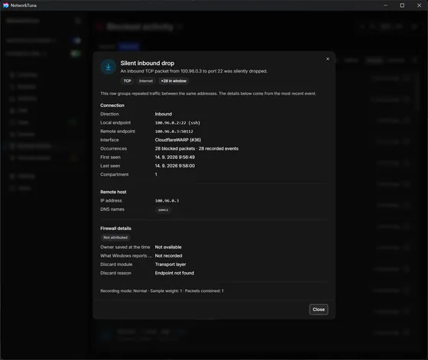Click the Transport layer discard module value
Viewport: 428px width, 360px height.
coord(170,264)
